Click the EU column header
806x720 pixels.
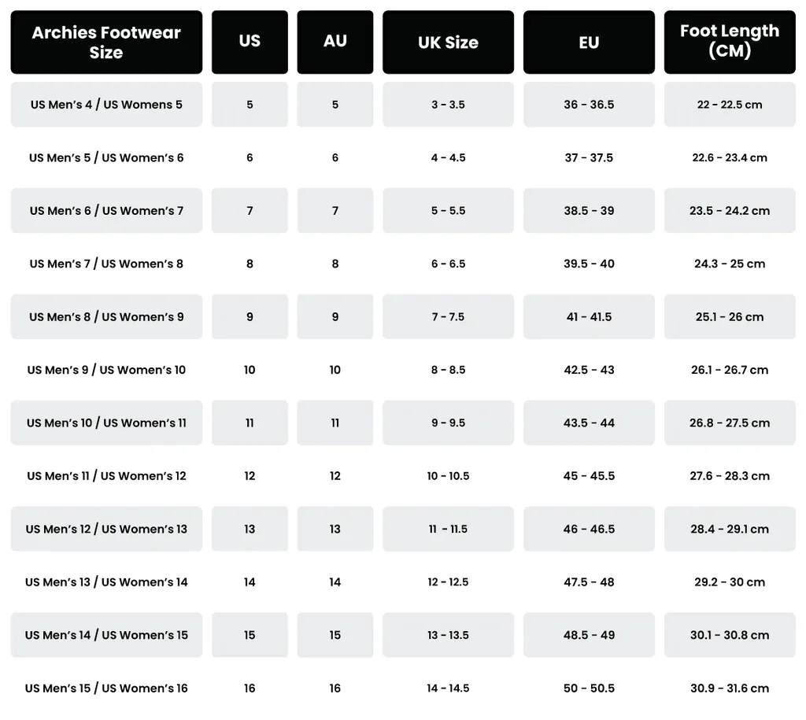coord(589,42)
